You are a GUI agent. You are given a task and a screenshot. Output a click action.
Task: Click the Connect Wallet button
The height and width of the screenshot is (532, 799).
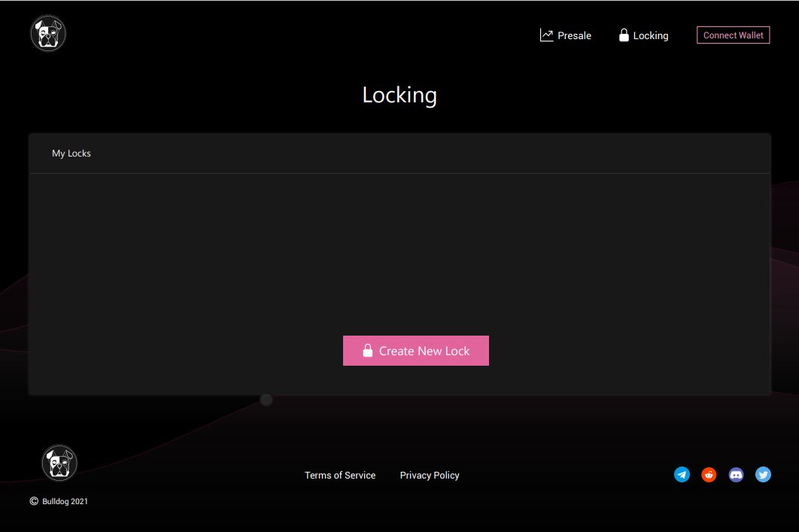[x=733, y=35]
